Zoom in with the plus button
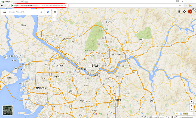 pos(191,106)
